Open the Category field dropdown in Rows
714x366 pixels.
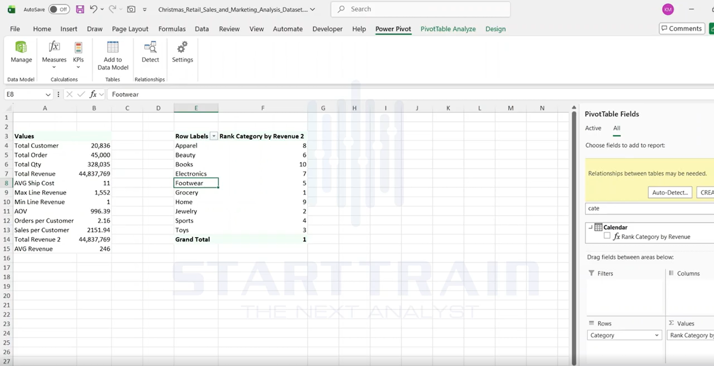[657, 335]
